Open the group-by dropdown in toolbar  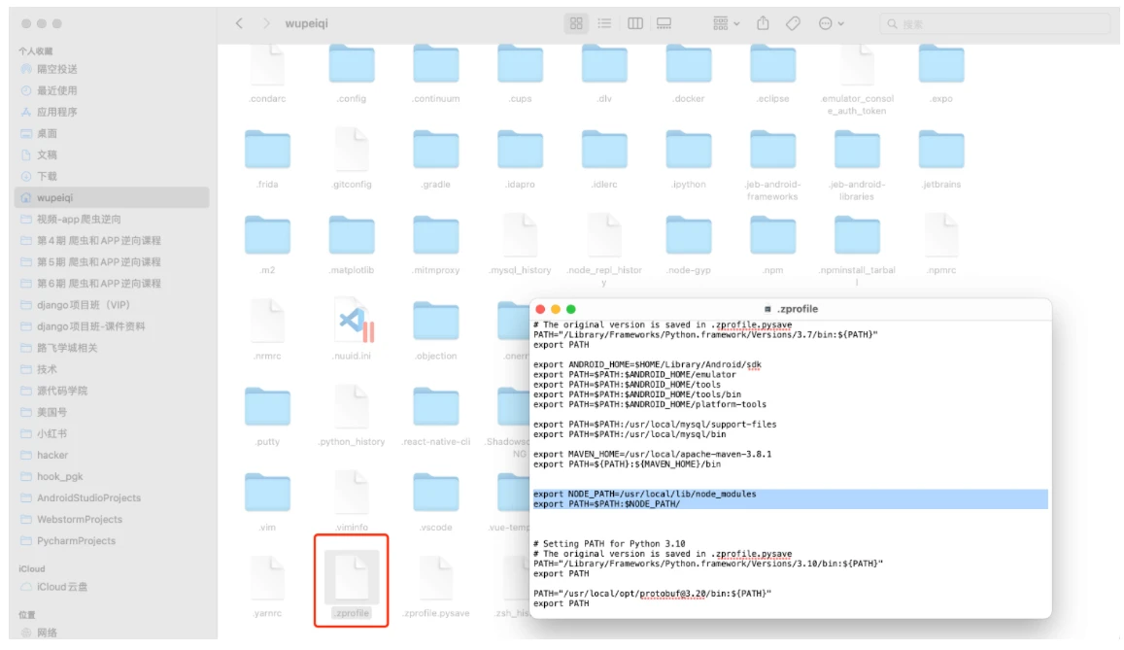[726, 23]
